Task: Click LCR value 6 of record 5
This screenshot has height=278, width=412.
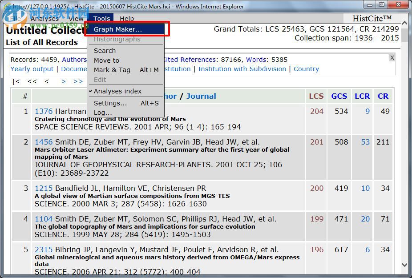Action: tap(368, 250)
